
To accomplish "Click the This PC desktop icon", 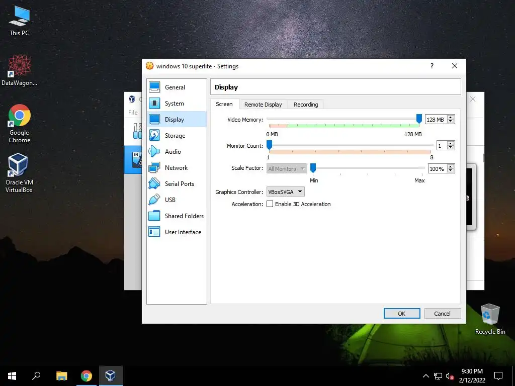I will (20, 21).
